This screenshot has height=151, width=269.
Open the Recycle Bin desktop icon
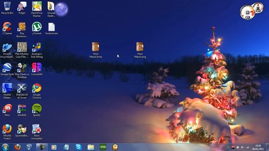(x=7, y=8)
